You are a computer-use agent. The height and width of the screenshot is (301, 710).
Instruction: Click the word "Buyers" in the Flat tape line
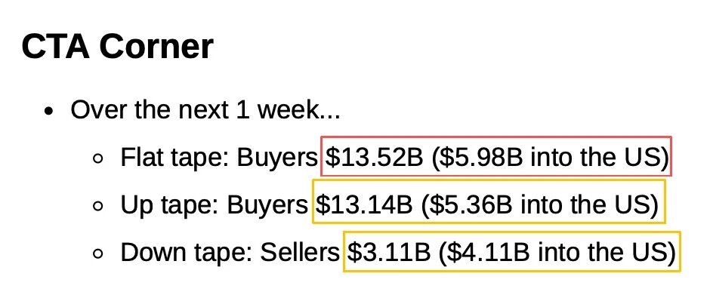click(x=277, y=158)
